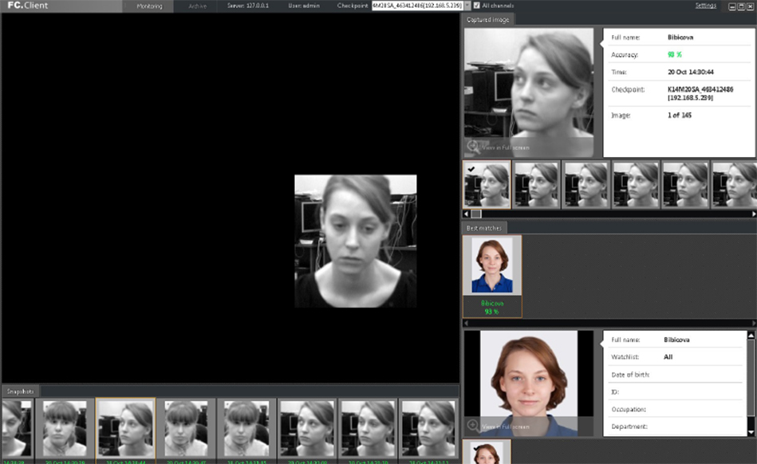The height and width of the screenshot is (464, 757).
Task: Click up arrow of person details scrollbar
Action: (751, 335)
